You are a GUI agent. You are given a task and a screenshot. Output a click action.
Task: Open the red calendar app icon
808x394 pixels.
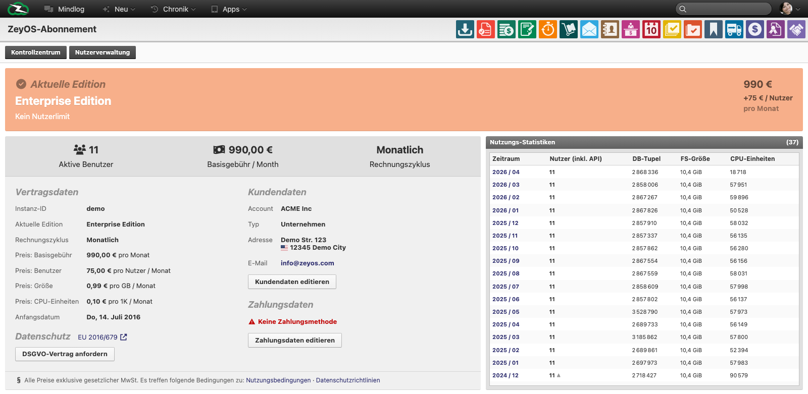(651, 29)
